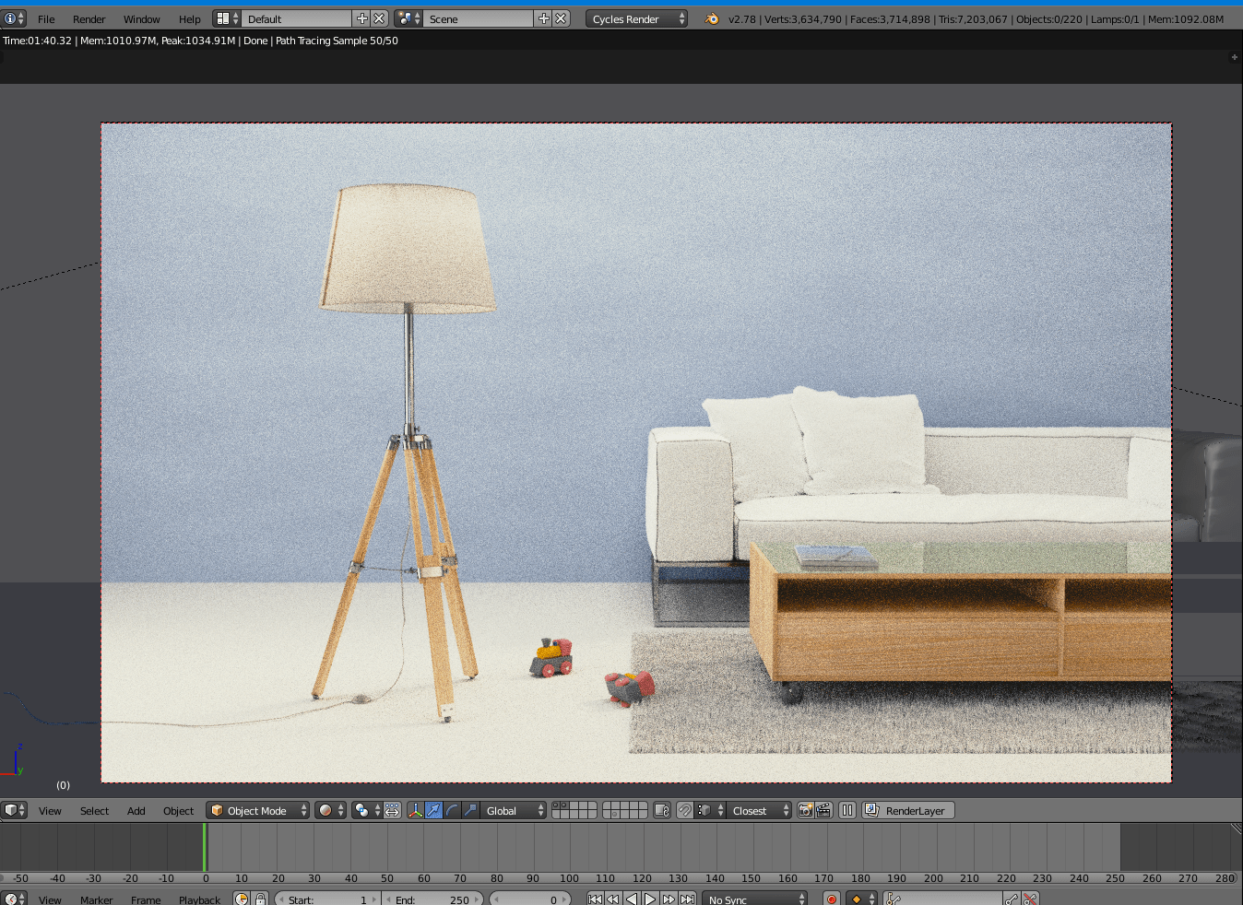The width and height of the screenshot is (1243, 905).
Task: Open the pivot point selector
Action: click(x=366, y=810)
